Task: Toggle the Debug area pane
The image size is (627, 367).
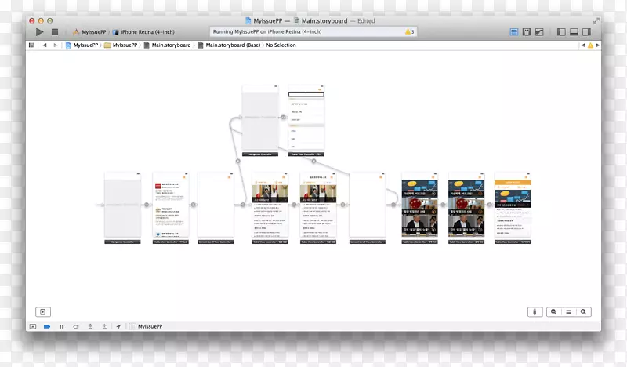Action: click(x=574, y=32)
